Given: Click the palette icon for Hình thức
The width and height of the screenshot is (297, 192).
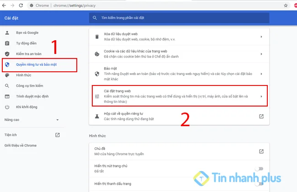Looking at the screenshot, I should click(x=7, y=75).
